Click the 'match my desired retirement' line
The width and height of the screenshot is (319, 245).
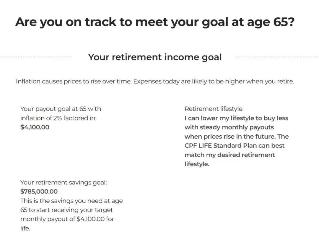click(x=230, y=155)
